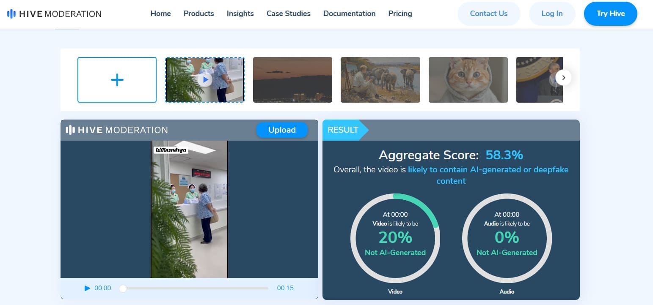Click the next arrow in thumbnail carousel
Screen dimensions: 653x305
[563, 78]
